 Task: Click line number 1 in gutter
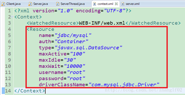(x=10, y=11)
